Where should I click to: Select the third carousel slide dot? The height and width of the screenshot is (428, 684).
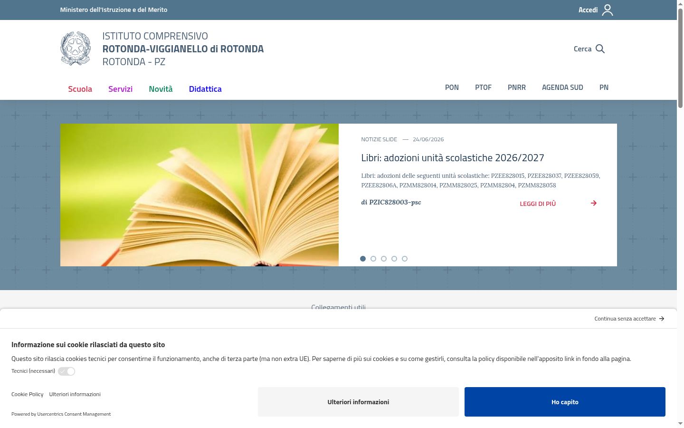point(384,259)
